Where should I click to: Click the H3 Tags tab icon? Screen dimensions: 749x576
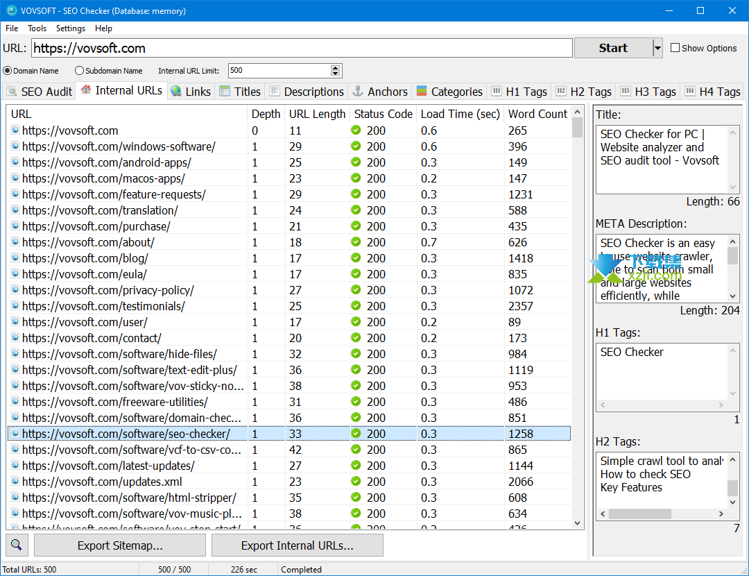point(626,91)
